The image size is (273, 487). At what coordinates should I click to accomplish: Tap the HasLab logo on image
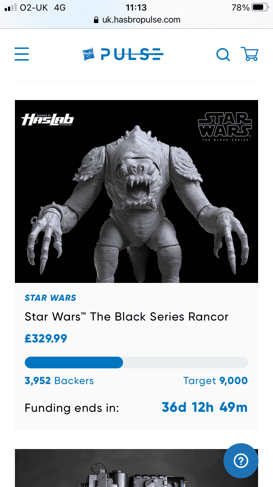pos(48,119)
